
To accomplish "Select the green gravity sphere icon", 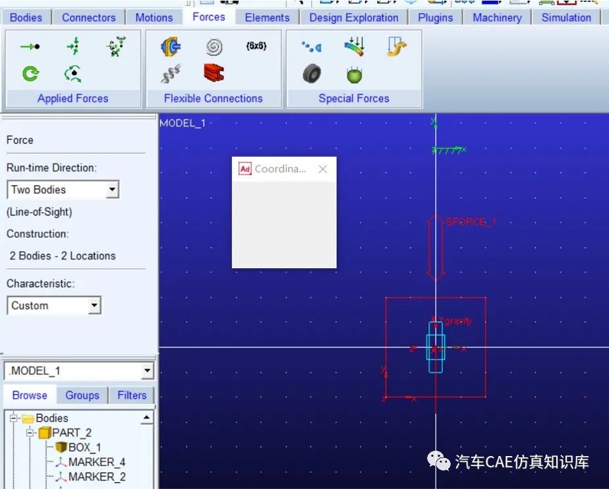I will tap(354, 74).
